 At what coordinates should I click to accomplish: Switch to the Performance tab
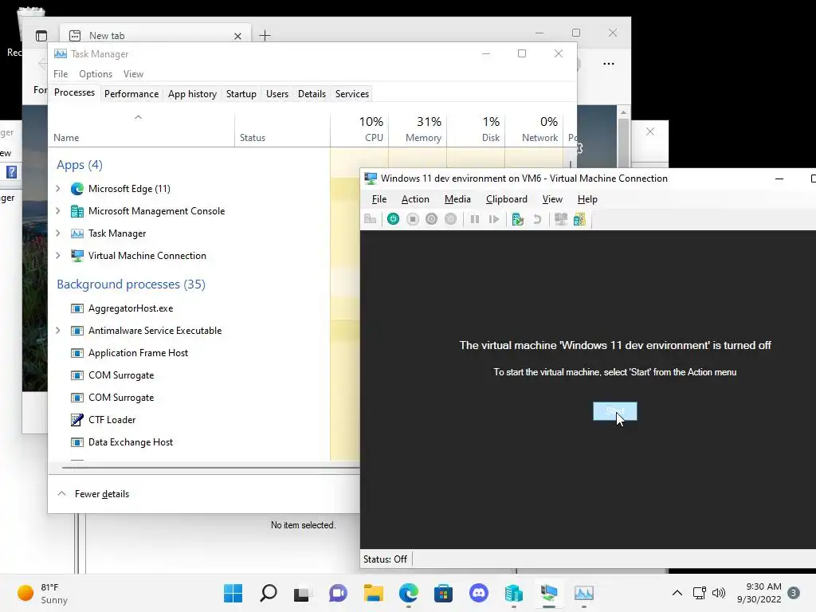[131, 94]
